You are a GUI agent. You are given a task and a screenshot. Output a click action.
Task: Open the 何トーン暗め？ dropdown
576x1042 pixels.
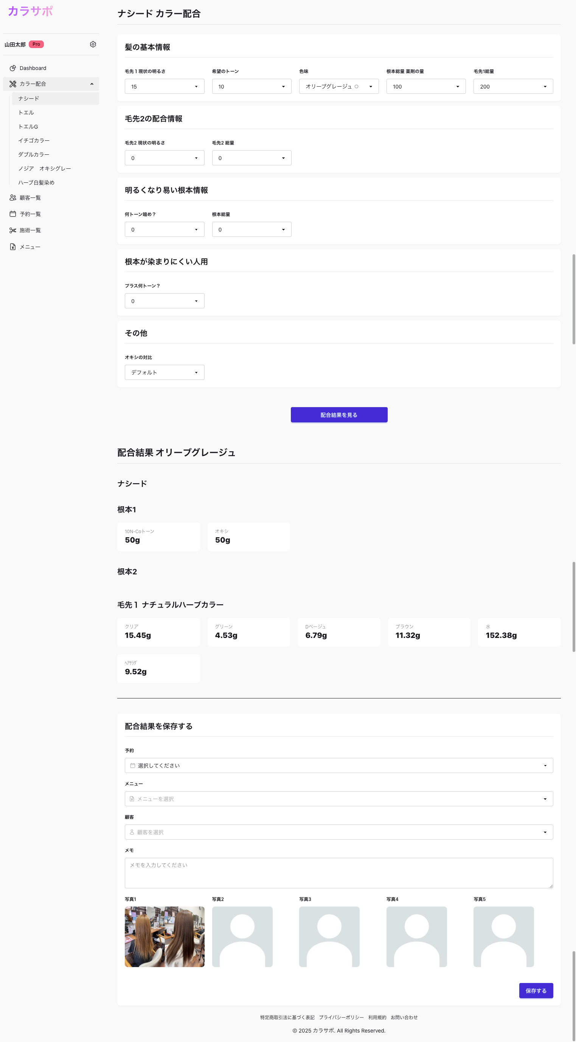click(x=165, y=229)
